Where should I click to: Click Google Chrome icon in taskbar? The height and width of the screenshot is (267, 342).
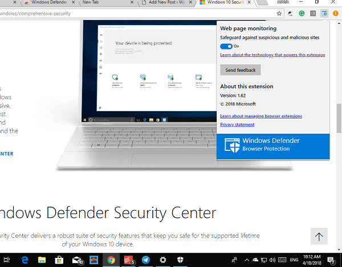[111, 260]
